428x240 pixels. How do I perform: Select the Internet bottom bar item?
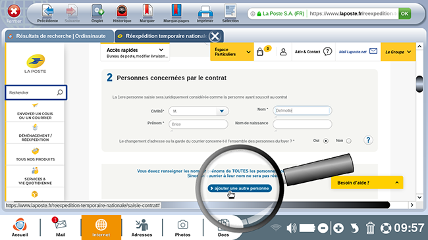pyautogui.click(x=101, y=228)
